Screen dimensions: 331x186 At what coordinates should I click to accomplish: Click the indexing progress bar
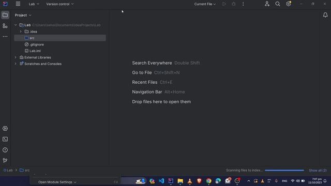click(x=284, y=170)
